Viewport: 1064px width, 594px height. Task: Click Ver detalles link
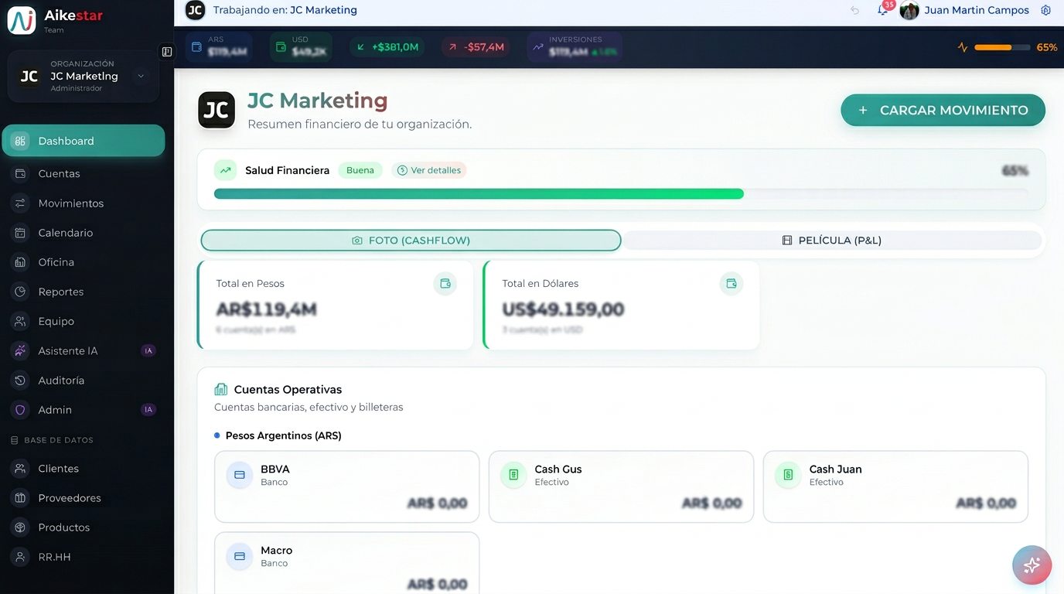[429, 170]
